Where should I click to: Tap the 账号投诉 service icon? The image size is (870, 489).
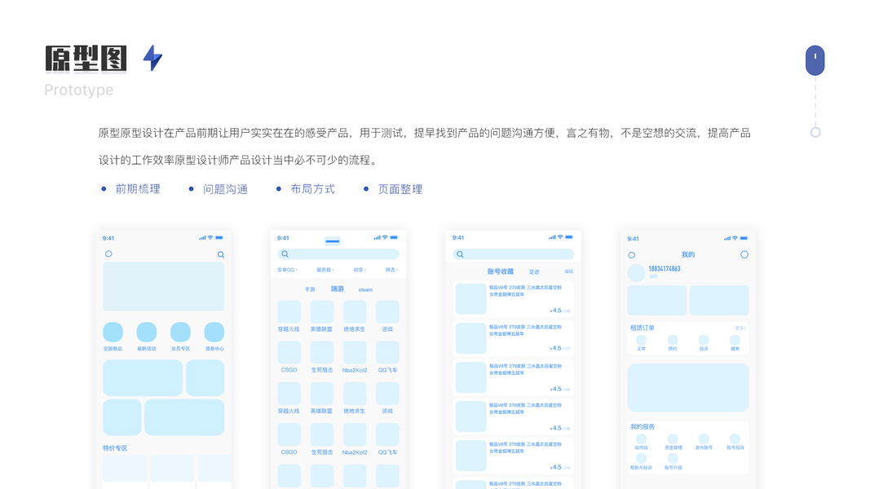pos(735,439)
